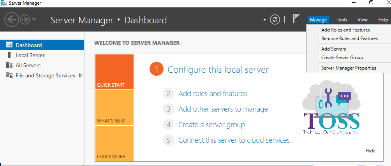This screenshot has width=391, height=166.
Task: Select the LEARN MORE tile
Action: coord(114,143)
